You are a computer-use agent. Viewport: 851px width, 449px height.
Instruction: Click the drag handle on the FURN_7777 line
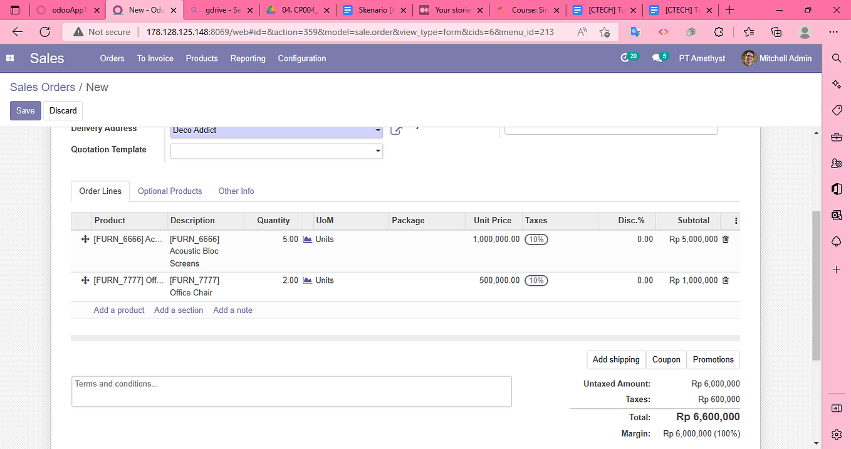pyautogui.click(x=85, y=280)
